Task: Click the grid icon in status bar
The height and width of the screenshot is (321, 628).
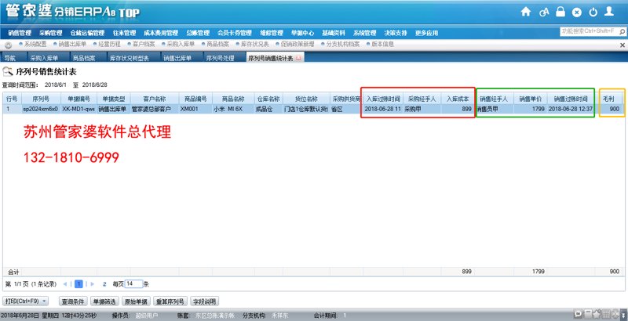Action: 606,314
